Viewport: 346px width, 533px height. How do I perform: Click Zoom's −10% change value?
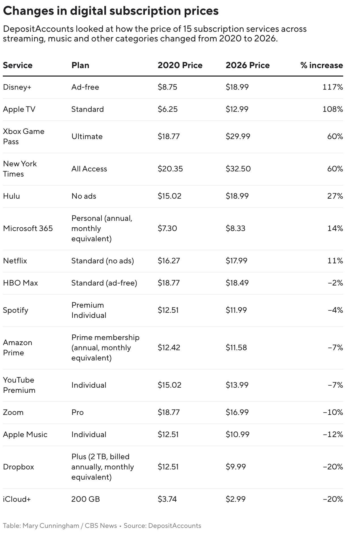(x=333, y=412)
